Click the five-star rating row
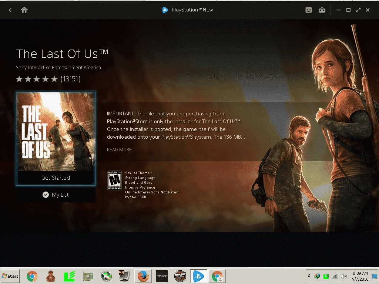The height and width of the screenshot is (284, 379). [37, 79]
